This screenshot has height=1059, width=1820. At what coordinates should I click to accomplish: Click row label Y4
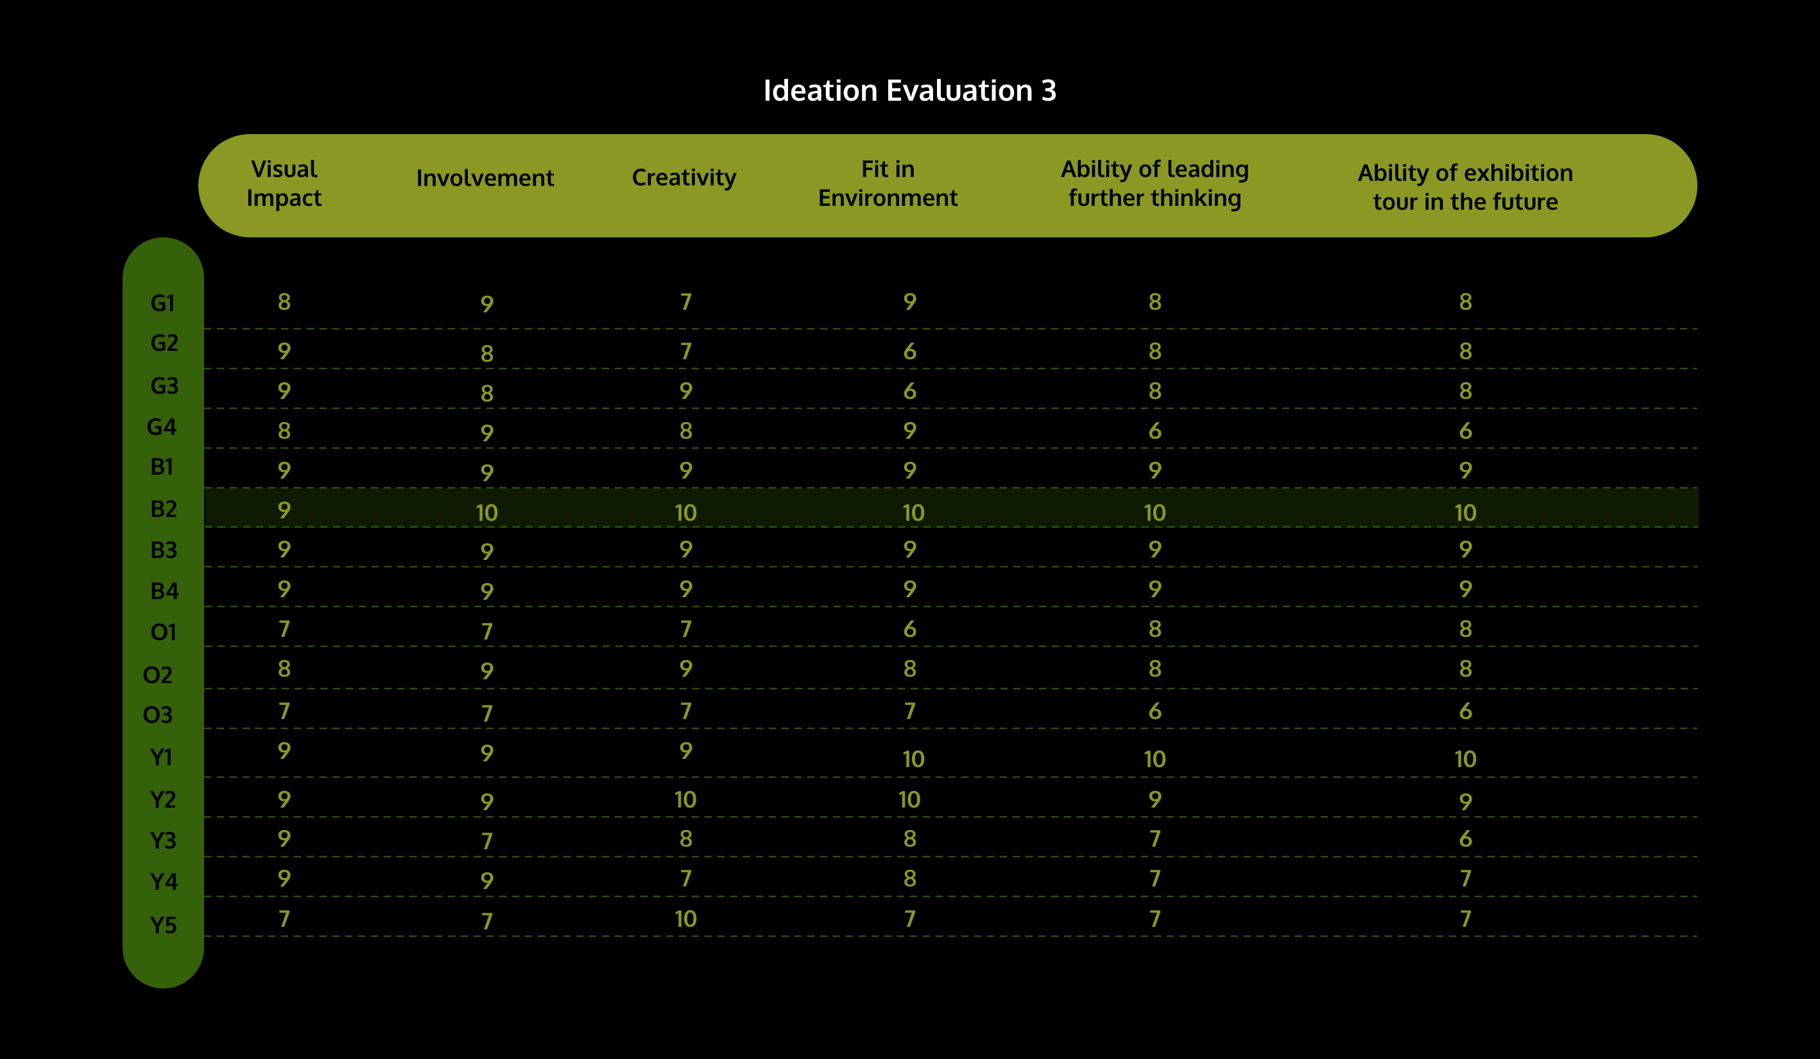coord(163,881)
